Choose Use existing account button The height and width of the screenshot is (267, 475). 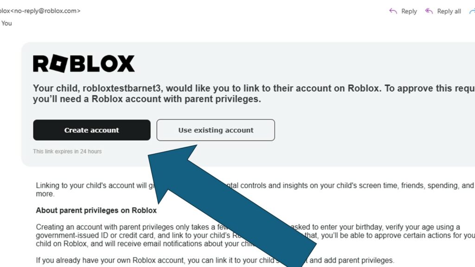point(216,130)
